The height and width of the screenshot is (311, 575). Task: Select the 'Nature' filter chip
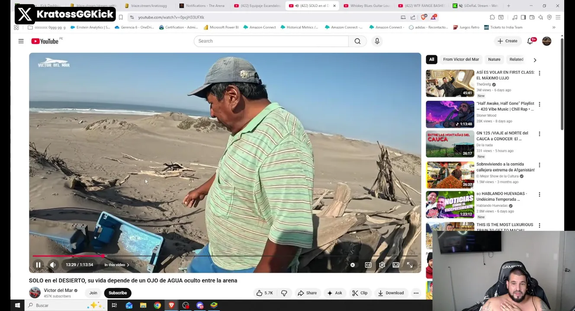coord(494,59)
